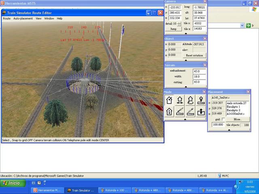The height and width of the screenshot is (194, 259).
Task: Select the down-arrow-into-tray mode icon
Action: (200, 100)
